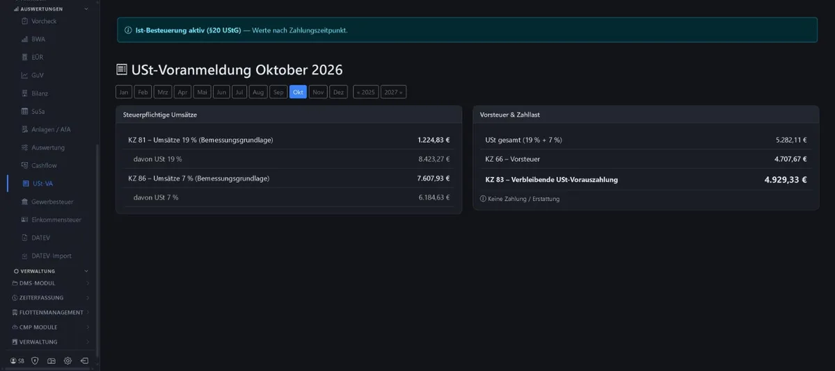This screenshot has height=371, width=835.
Task: Click the Steuerpflichtige Umsätze panel header
Action: click(289, 115)
